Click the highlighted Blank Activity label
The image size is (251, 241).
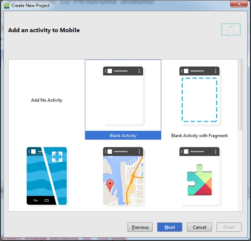(x=123, y=135)
